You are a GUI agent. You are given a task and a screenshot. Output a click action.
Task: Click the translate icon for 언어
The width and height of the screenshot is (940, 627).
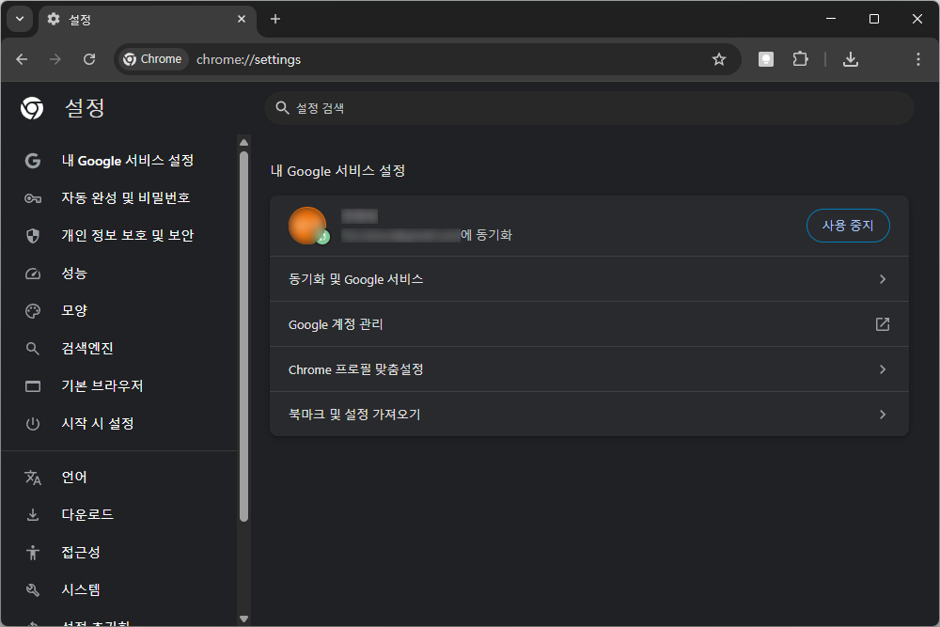(x=33, y=478)
